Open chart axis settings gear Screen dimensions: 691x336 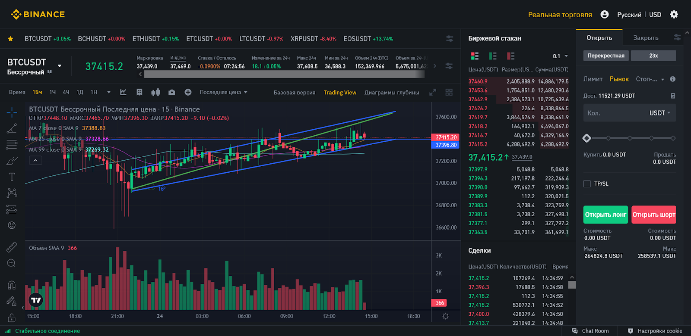(x=446, y=316)
